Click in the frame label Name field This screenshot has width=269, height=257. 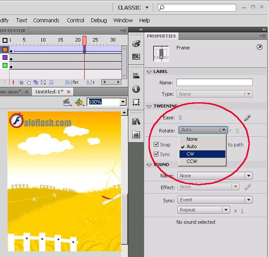point(214,83)
